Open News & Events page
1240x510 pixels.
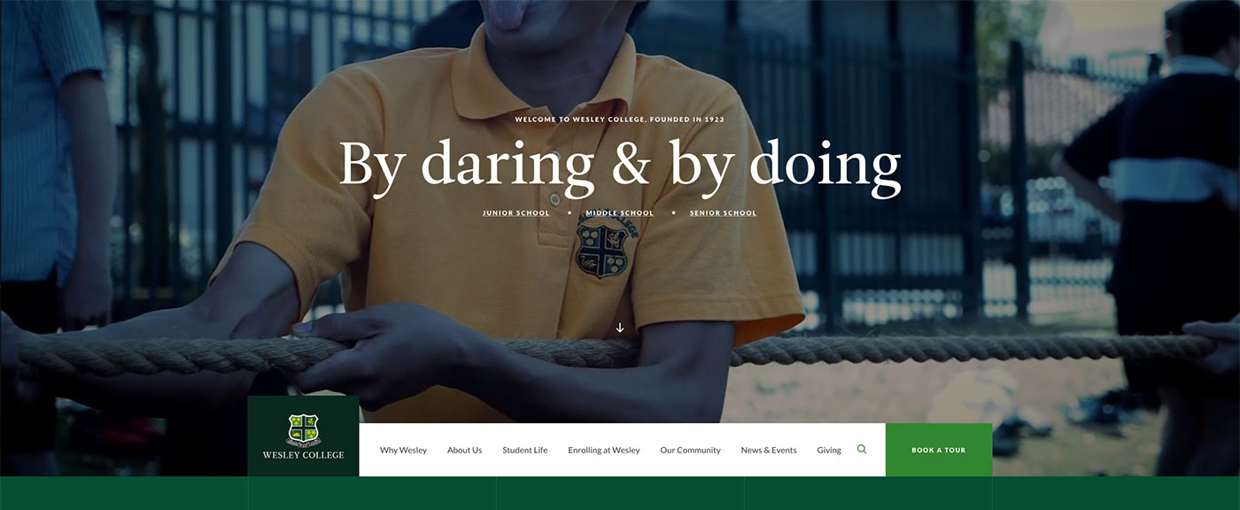point(769,450)
